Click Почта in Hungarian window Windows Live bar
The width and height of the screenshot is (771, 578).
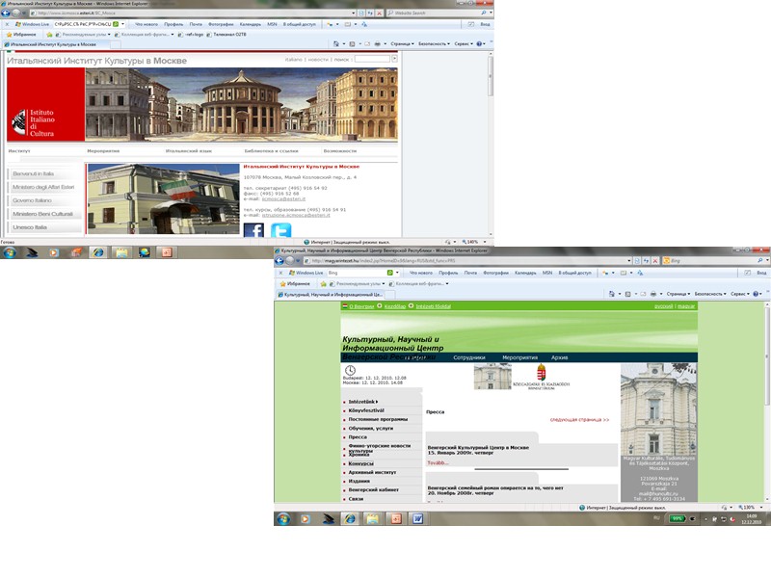[x=470, y=273]
